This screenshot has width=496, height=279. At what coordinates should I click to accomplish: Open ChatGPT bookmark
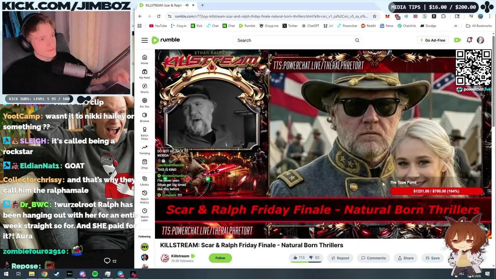[310, 26]
